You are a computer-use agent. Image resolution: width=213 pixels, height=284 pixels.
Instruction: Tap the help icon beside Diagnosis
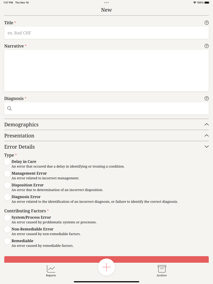[207, 99]
